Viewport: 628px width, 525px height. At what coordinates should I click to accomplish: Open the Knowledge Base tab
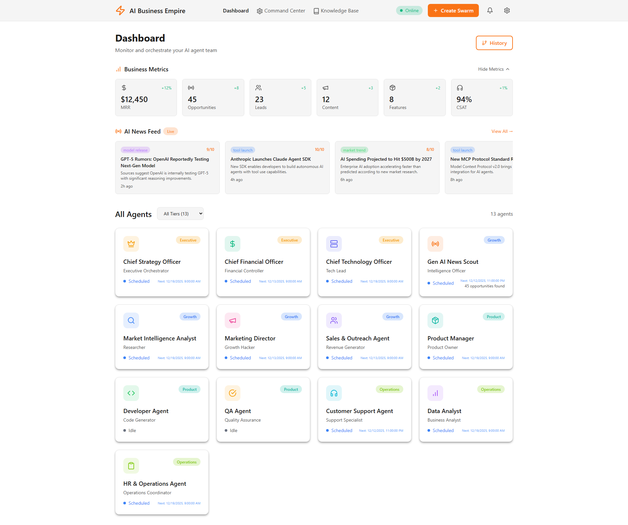click(x=336, y=11)
